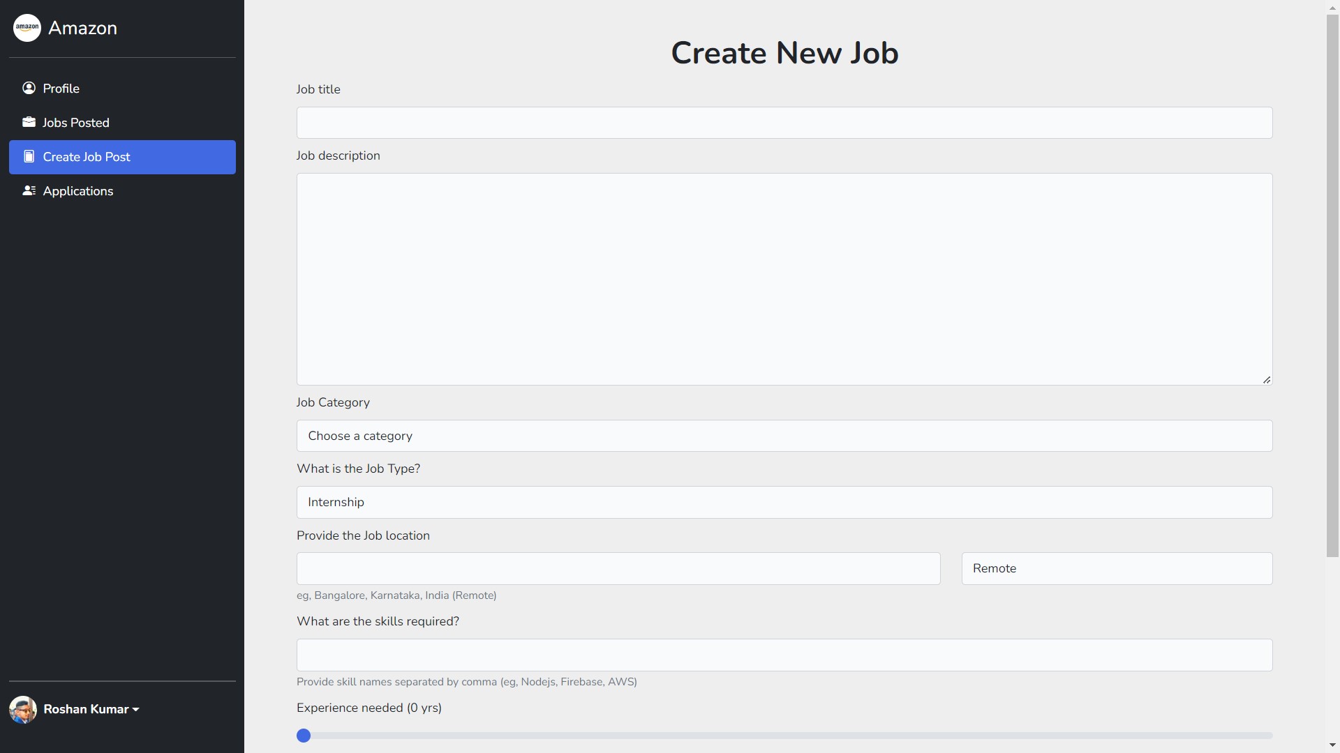This screenshot has height=753, width=1340.
Task: Click the description textarea resize handle
Action: point(1267,379)
